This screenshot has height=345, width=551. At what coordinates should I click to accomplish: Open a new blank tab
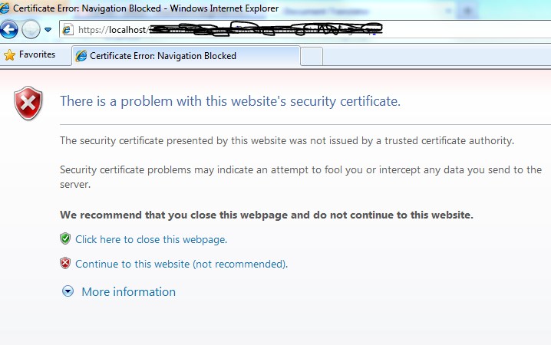[312, 56]
